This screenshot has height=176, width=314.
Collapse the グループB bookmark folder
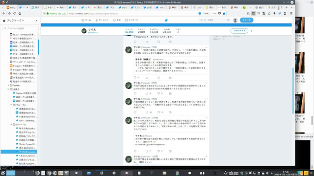click(x=11, y=124)
